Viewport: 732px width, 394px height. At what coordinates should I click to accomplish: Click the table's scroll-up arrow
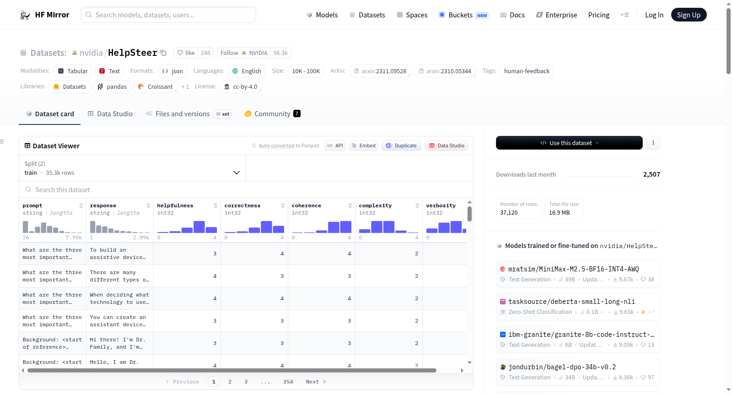pyautogui.click(x=469, y=202)
